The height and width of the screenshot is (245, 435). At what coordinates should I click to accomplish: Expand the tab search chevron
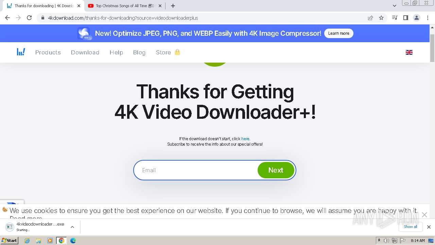click(395, 6)
